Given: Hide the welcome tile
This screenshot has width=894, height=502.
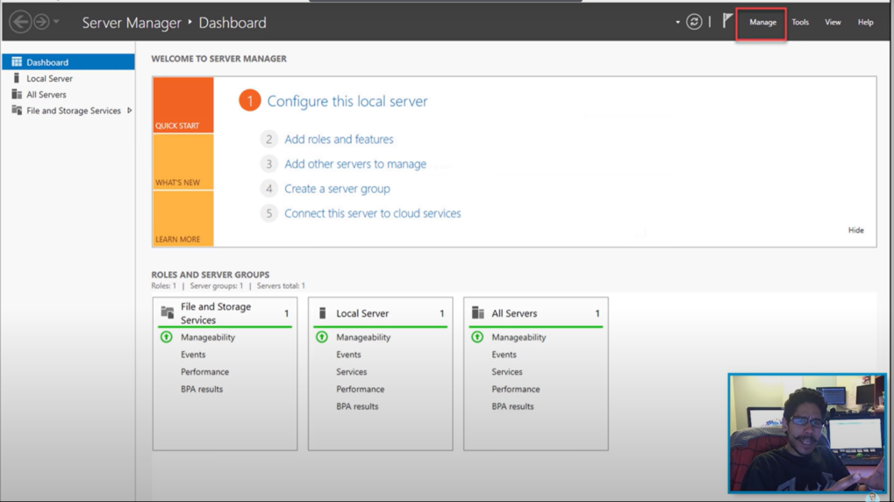Looking at the screenshot, I should point(855,230).
